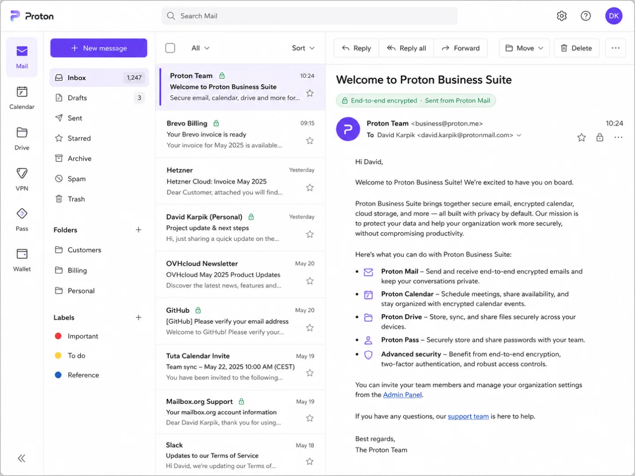Open Proton Pass app
The image size is (635, 476).
tap(22, 220)
